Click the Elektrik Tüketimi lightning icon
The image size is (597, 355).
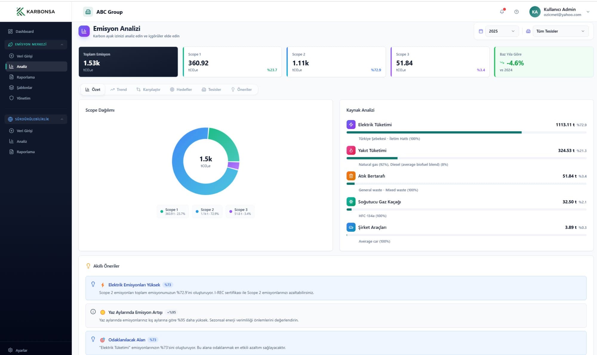pyautogui.click(x=351, y=125)
